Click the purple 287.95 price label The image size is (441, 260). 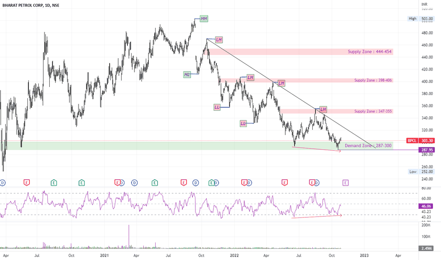[427, 150]
